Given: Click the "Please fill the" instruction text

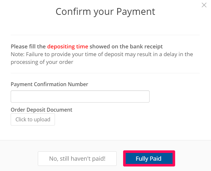Looking at the screenshot, I should tap(28, 46).
